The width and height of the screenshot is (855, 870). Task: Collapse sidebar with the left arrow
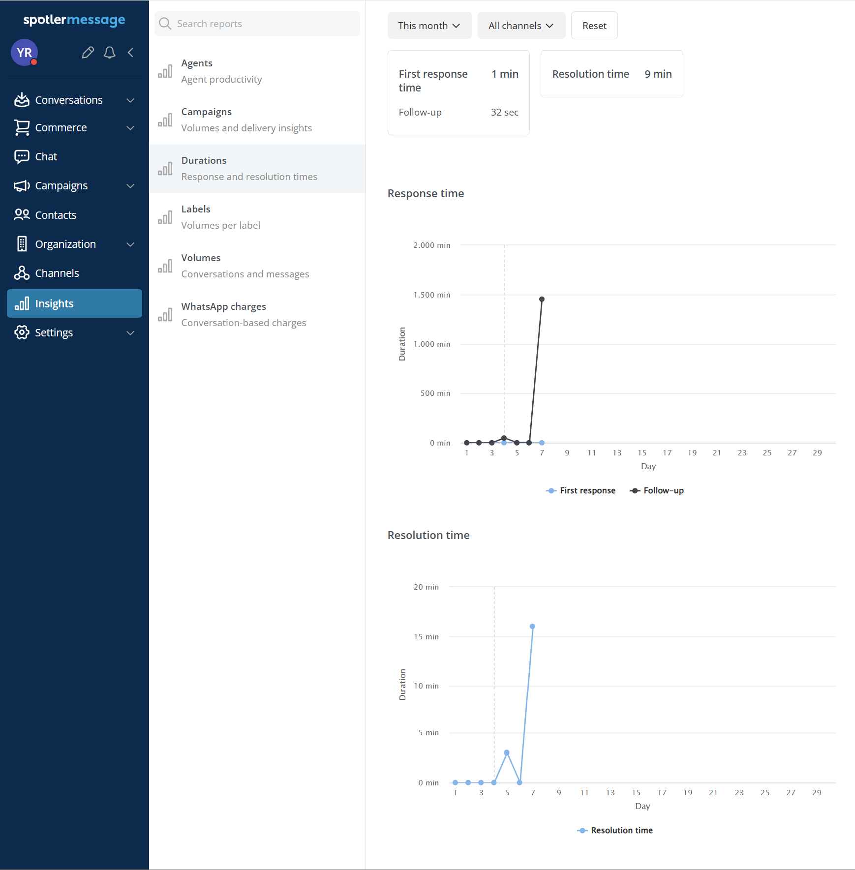131,53
